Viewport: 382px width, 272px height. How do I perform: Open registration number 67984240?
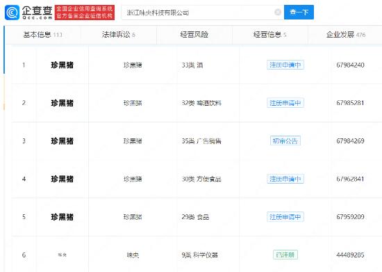350,65
